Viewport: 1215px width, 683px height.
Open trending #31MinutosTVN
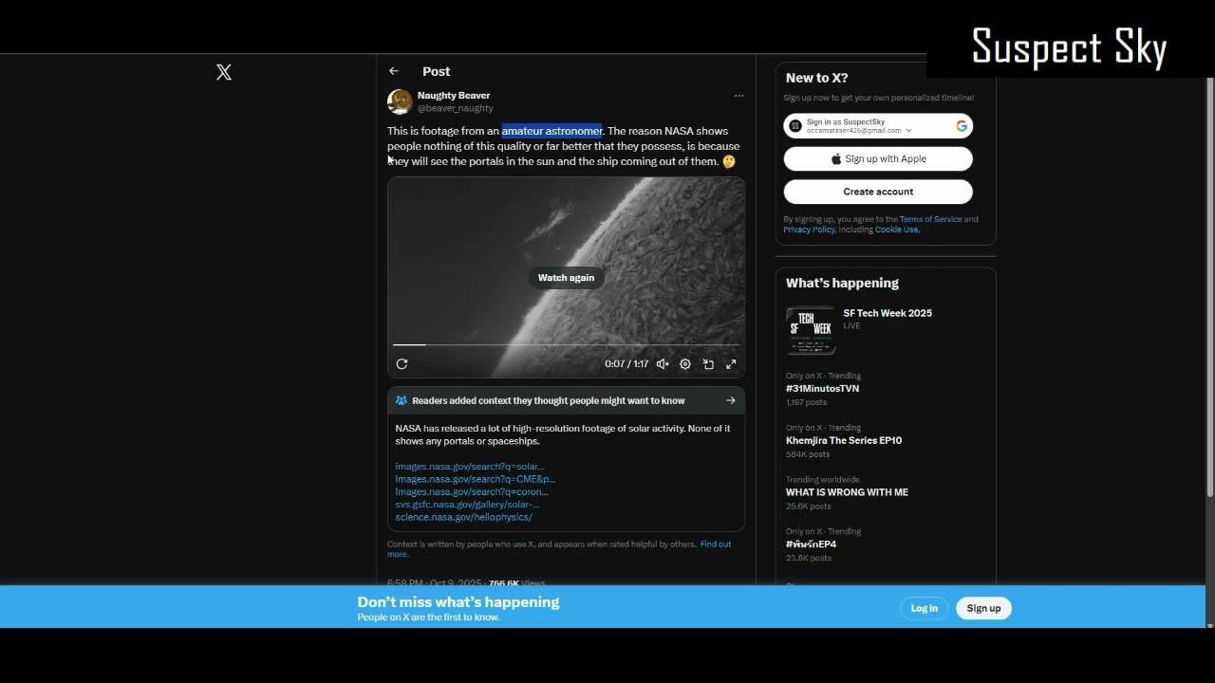(822, 389)
